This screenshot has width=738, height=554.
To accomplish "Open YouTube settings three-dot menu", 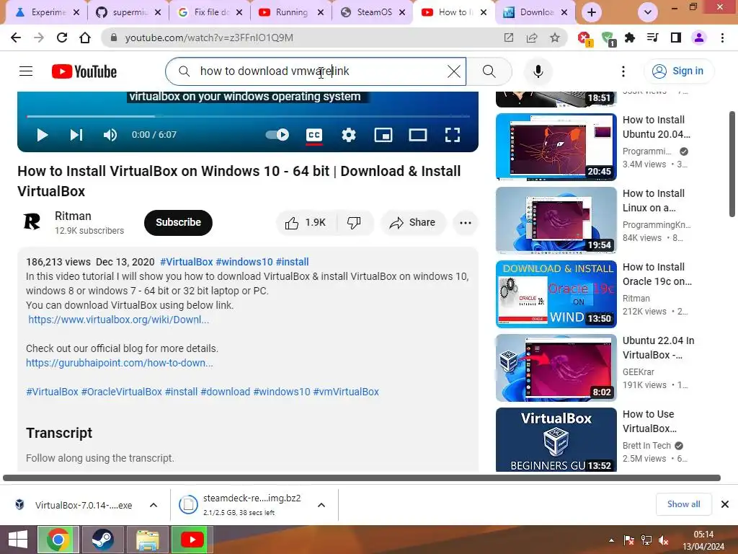I will point(623,71).
